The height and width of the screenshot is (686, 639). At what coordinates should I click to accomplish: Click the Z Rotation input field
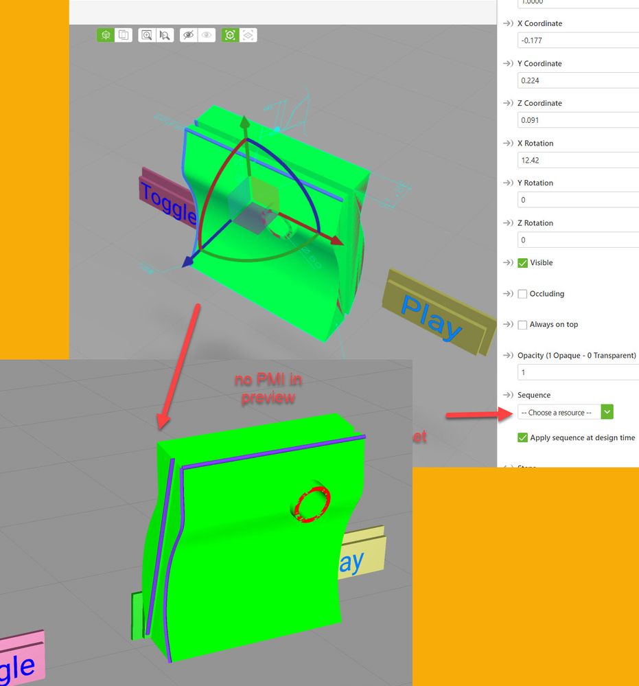pos(578,240)
